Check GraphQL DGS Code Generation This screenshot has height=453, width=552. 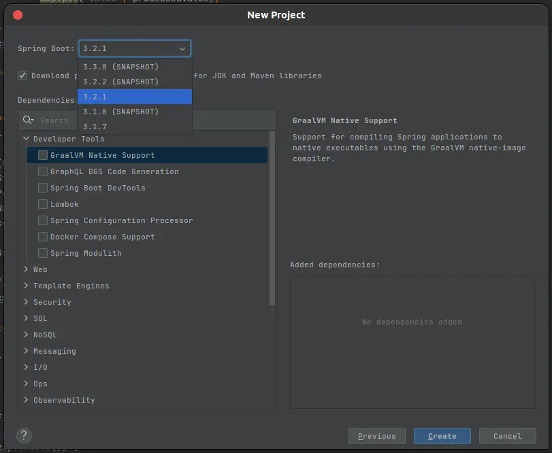43,171
